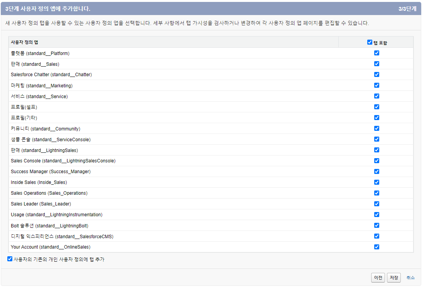Click the 판매 (standard__Sales) row text
Screen dimensions: 422x289
pyautogui.click(x=35, y=64)
